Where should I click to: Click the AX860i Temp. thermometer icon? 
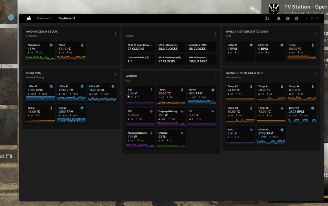(182, 90)
